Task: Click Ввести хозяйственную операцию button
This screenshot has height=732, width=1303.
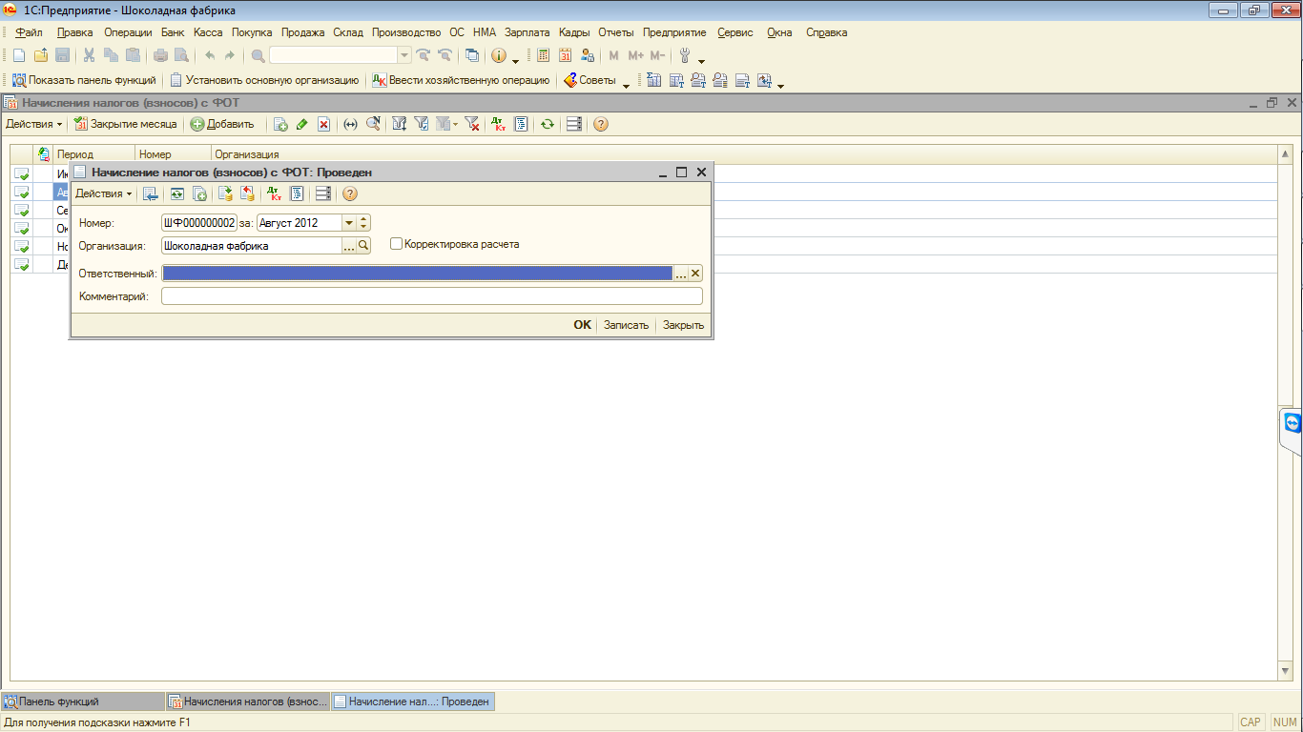Action: [x=461, y=80]
